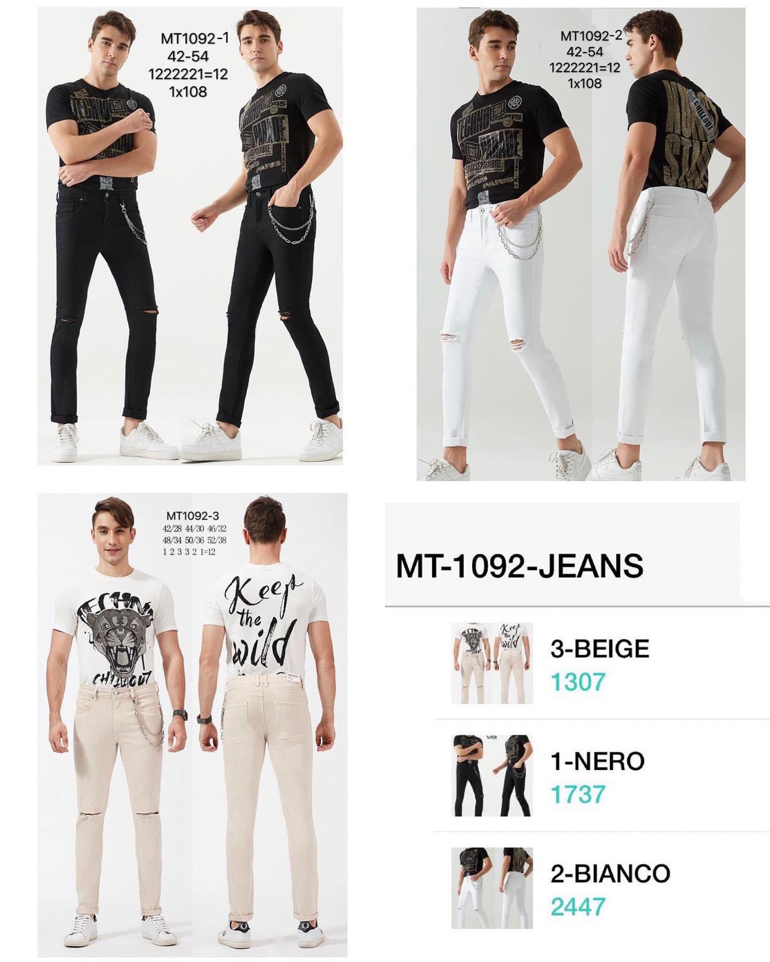Open the white jeans MT1092-2 photo

(x=581, y=244)
